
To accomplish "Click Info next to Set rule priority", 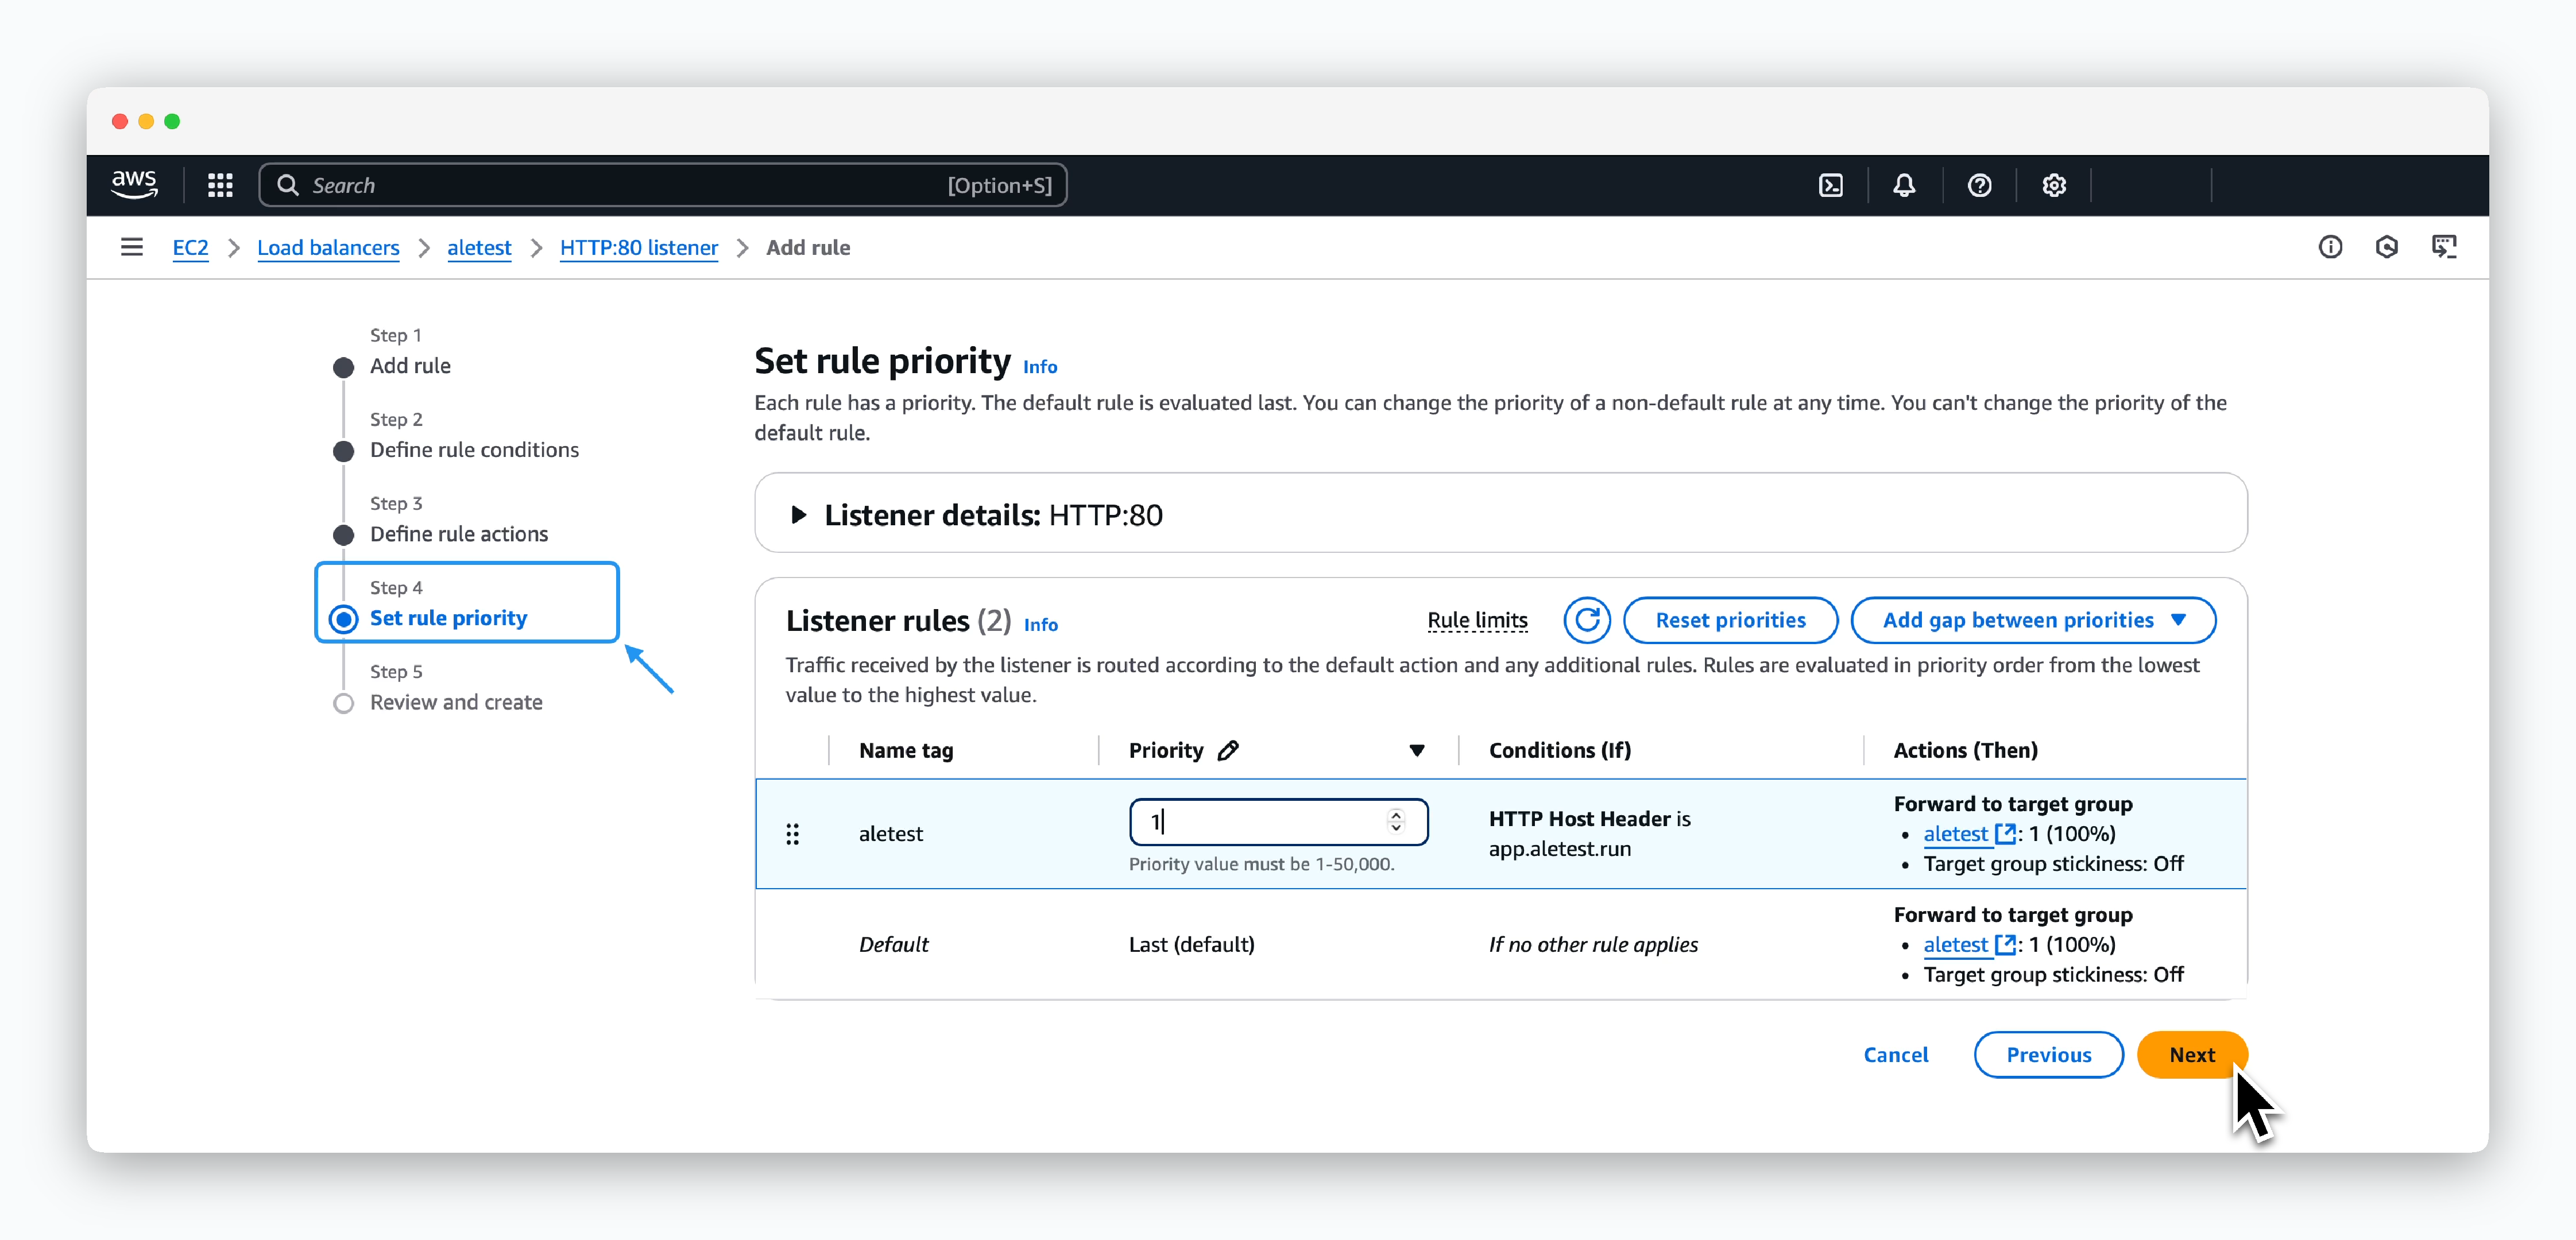I will point(1040,367).
